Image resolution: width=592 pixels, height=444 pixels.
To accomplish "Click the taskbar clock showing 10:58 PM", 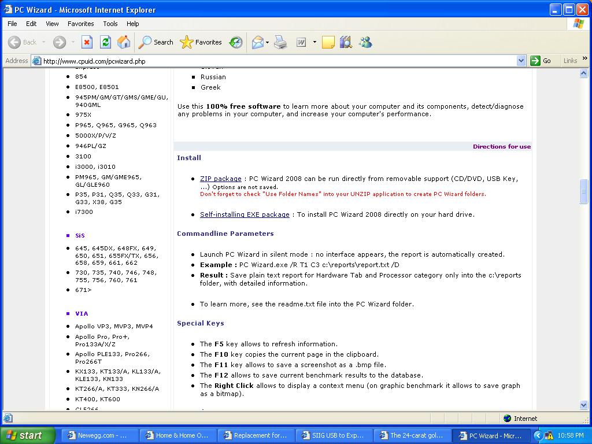I will [570, 435].
